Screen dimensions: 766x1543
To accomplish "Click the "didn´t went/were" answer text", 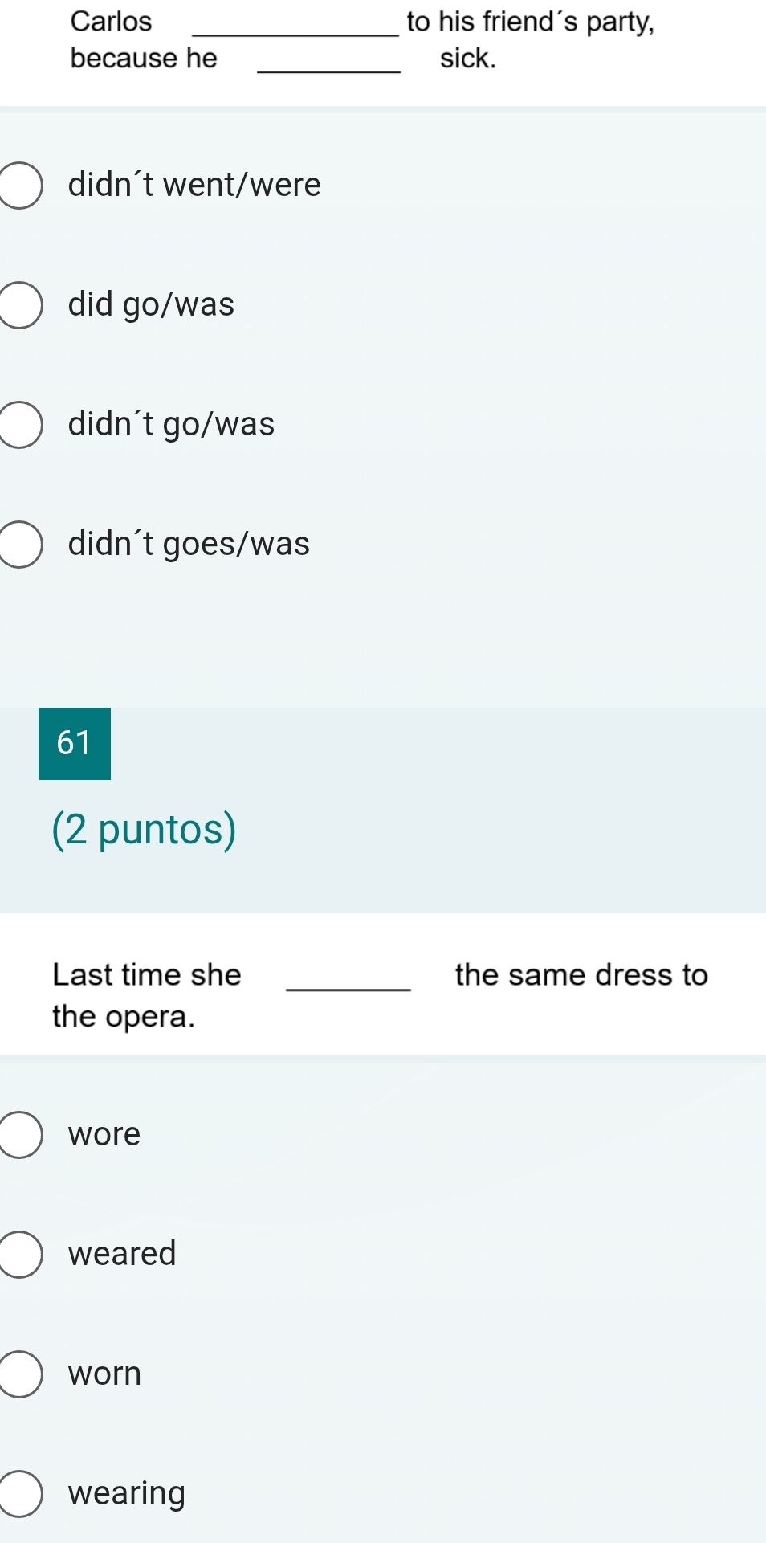I will coord(194,186).
